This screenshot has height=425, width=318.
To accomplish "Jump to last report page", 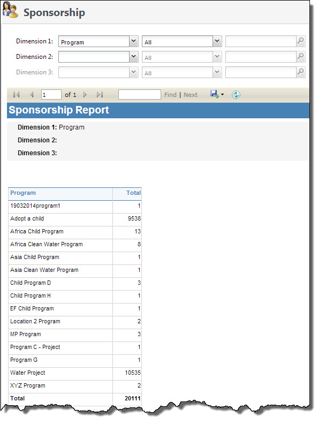I will (100, 95).
